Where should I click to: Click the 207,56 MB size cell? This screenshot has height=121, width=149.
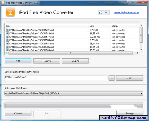tap(95, 37)
